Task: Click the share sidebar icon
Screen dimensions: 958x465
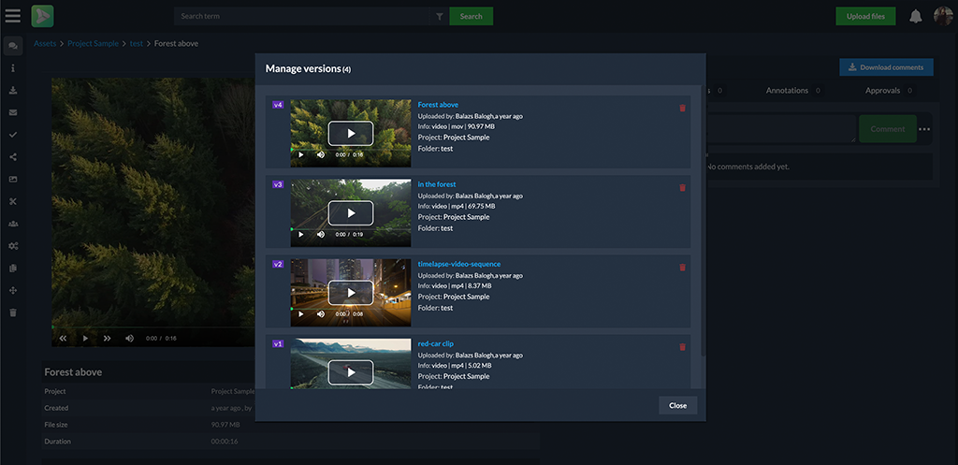Action: (13, 157)
